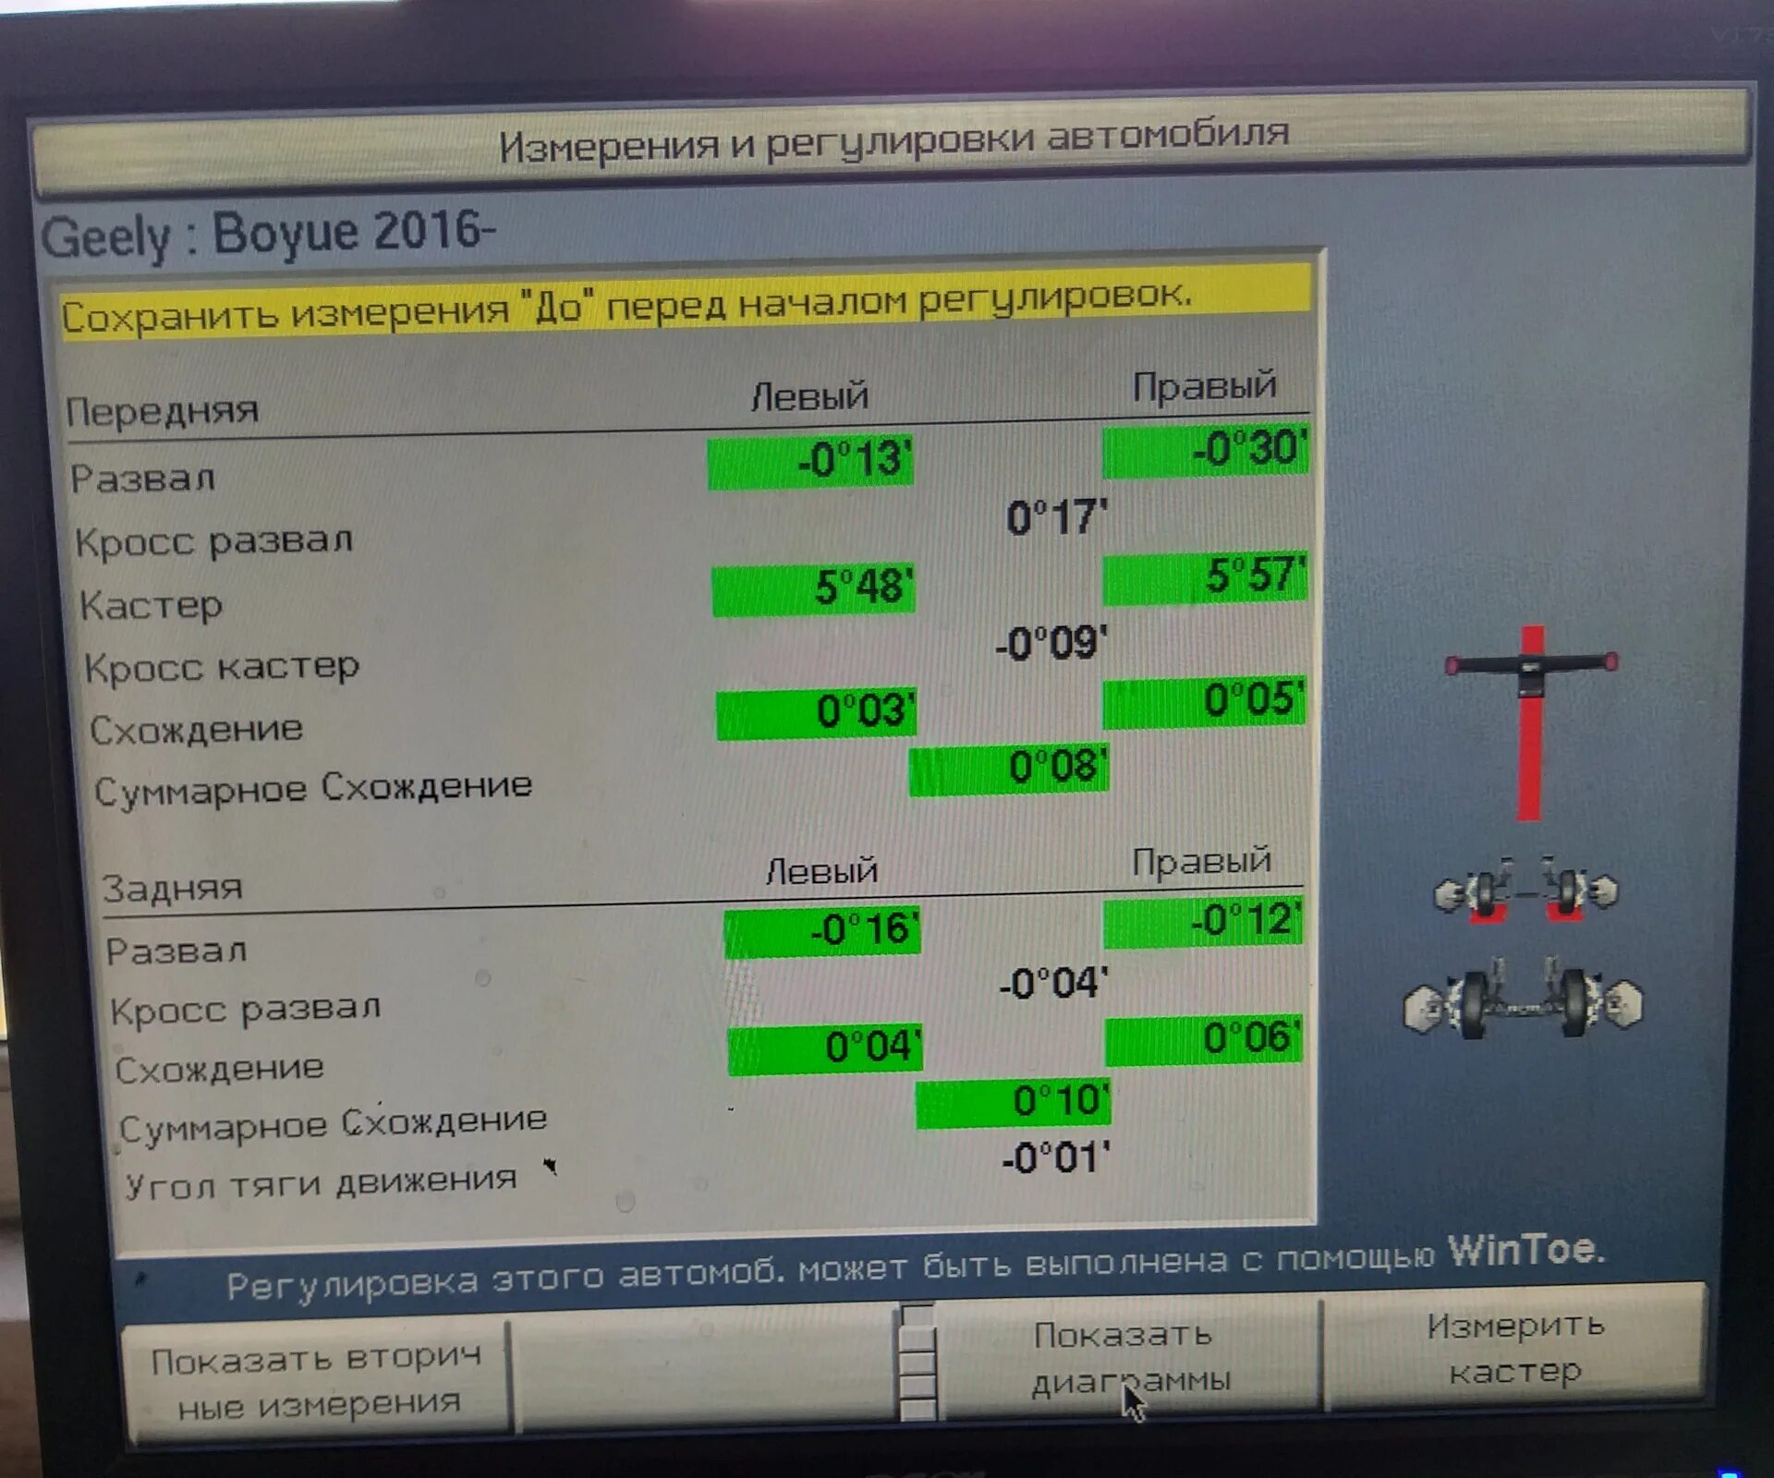Image resolution: width=1774 pixels, height=1478 pixels.
Task: Click the Geely Boyue 2016- vehicle title
Action: tap(268, 234)
